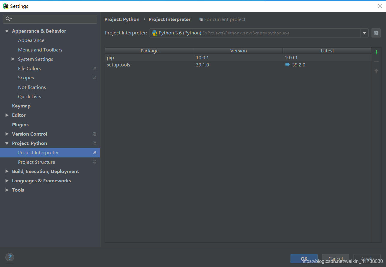The width and height of the screenshot is (386, 267).
Task: Click project-level icon beside Version Control
Action: click(x=94, y=134)
